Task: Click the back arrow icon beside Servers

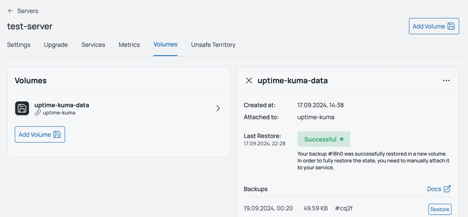Action: pos(11,11)
